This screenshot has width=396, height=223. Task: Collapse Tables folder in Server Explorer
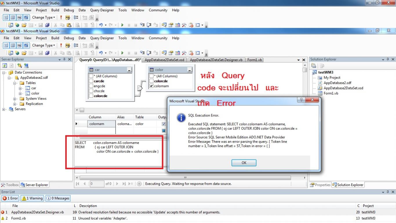[15, 83]
